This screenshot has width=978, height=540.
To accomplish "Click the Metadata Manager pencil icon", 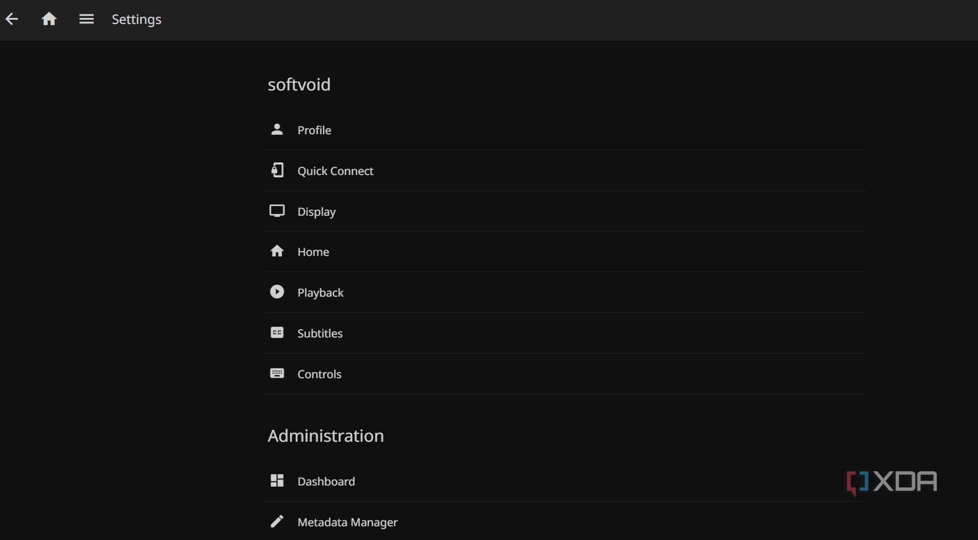I will tap(277, 521).
